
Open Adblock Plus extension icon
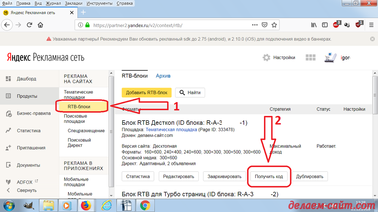click(336, 24)
